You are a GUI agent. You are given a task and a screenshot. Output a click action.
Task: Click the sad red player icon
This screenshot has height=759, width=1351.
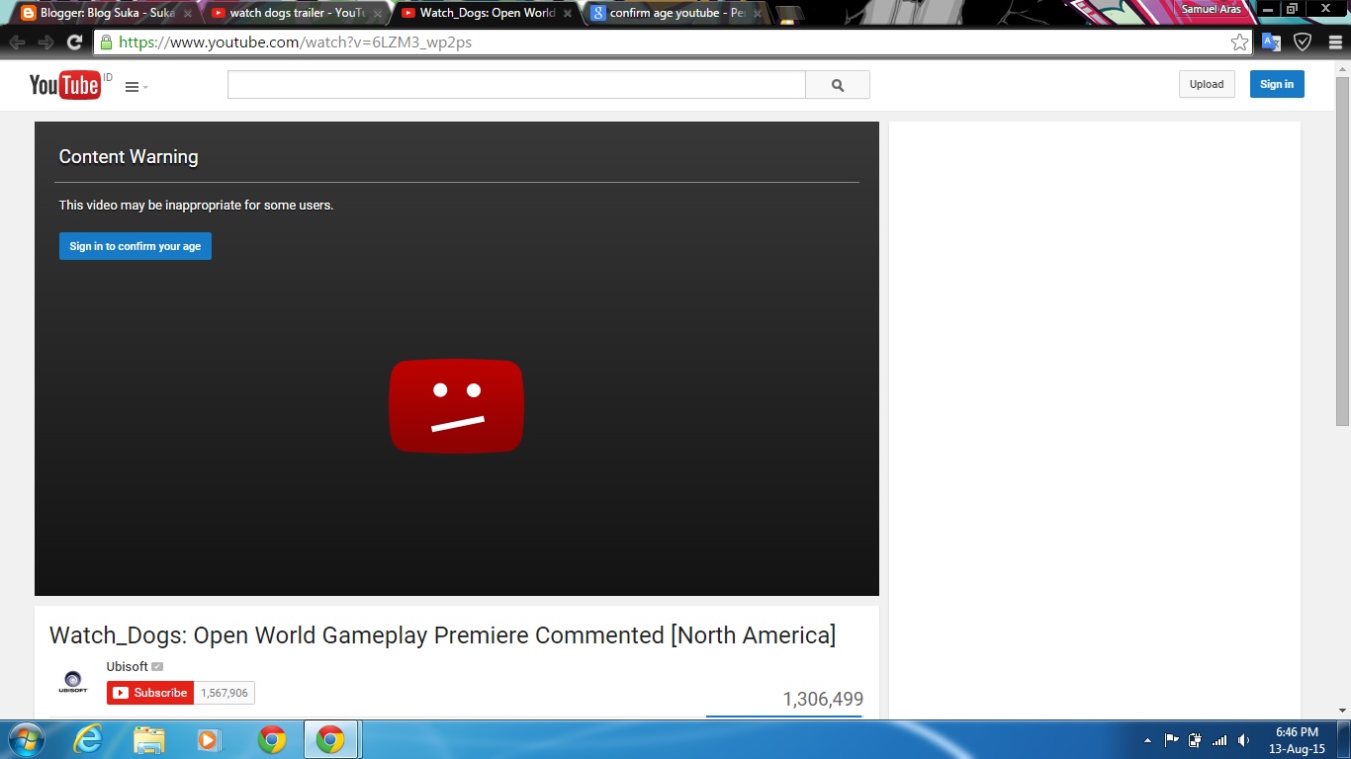pyautogui.click(x=456, y=406)
